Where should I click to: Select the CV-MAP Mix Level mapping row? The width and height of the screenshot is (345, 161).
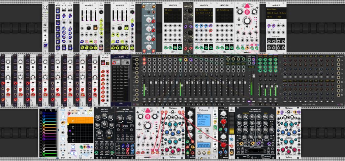click(121, 88)
